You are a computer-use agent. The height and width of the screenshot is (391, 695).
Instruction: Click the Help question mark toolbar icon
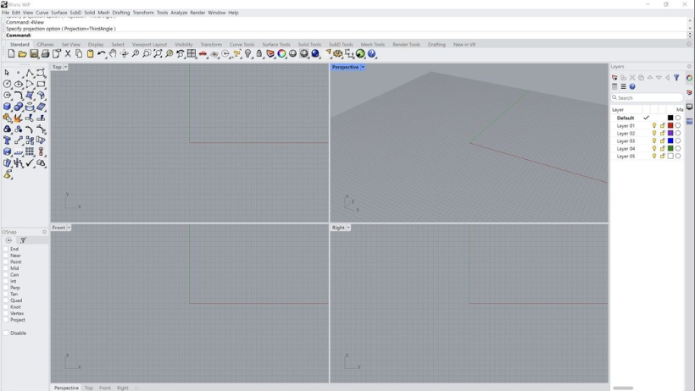click(x=371, y=53)
